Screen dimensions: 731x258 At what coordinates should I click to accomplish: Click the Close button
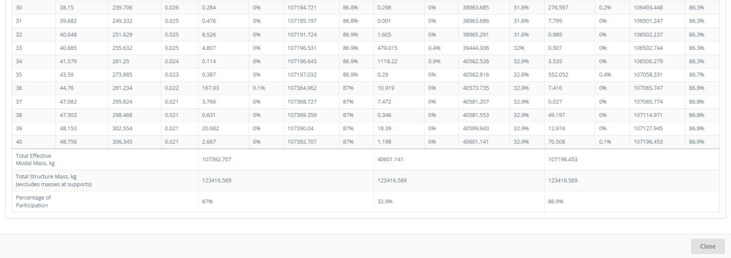coord(707,246)
